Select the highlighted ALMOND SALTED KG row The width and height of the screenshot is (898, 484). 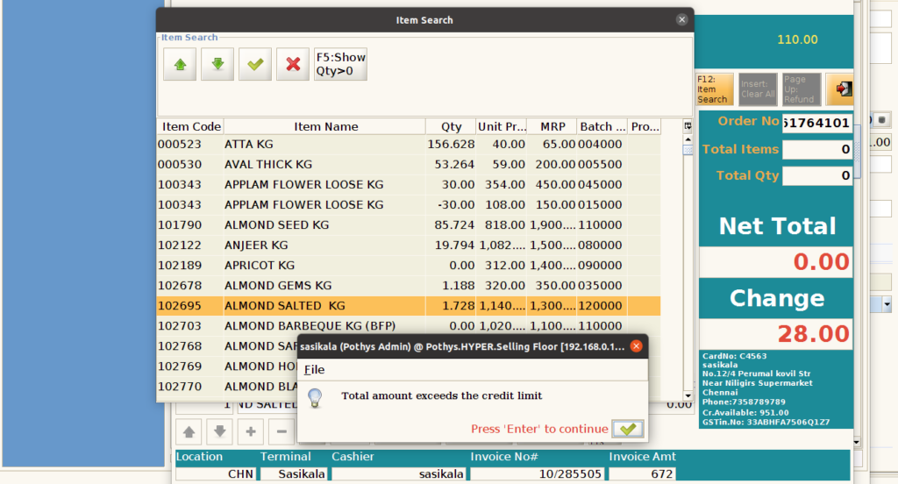click(409, 306)
